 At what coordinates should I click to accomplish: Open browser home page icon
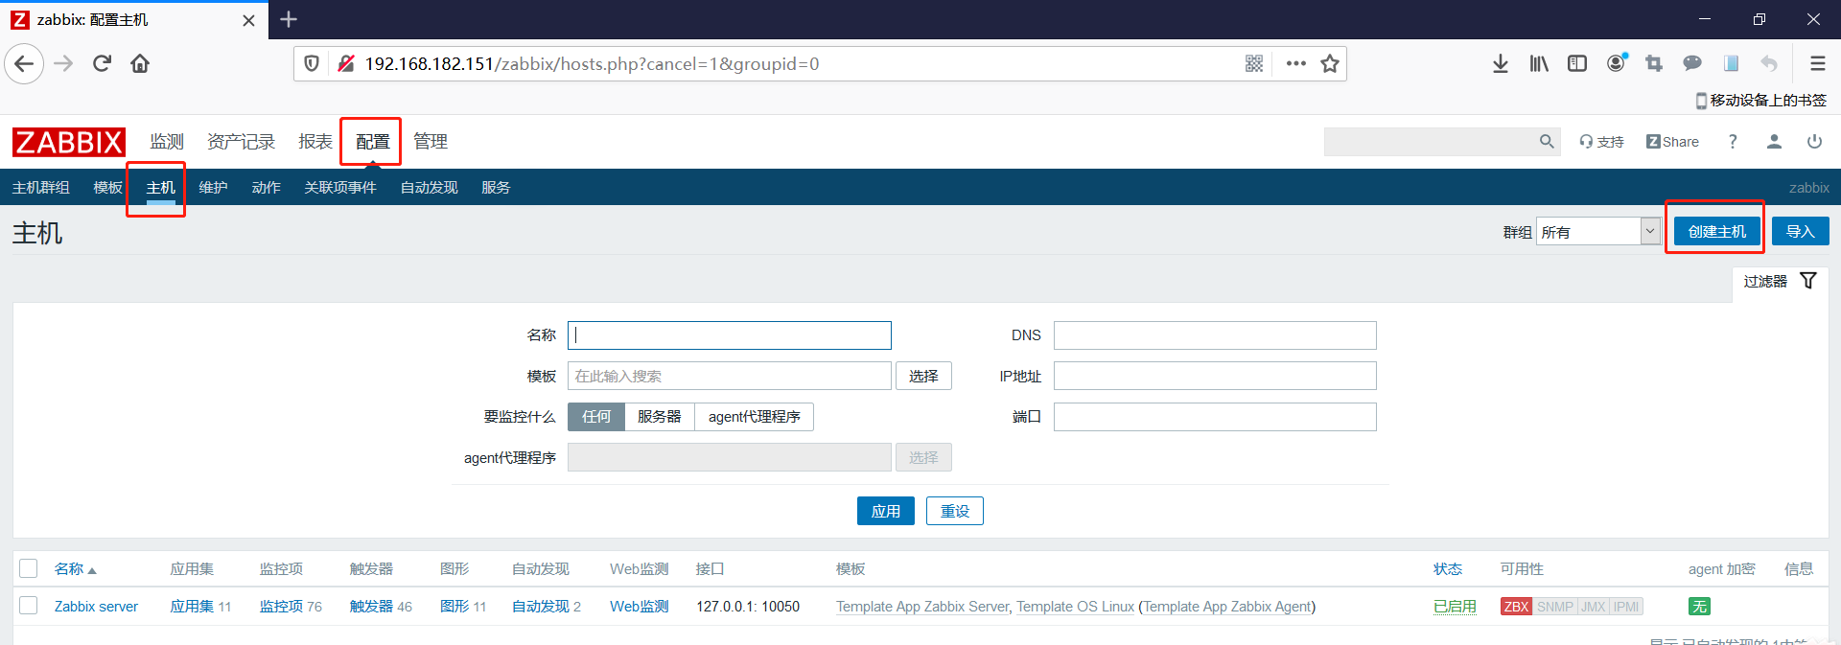click(140, 64)
